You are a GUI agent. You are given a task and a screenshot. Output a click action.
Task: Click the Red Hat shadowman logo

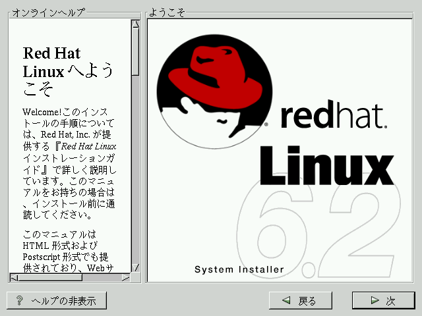pos(212,88)
